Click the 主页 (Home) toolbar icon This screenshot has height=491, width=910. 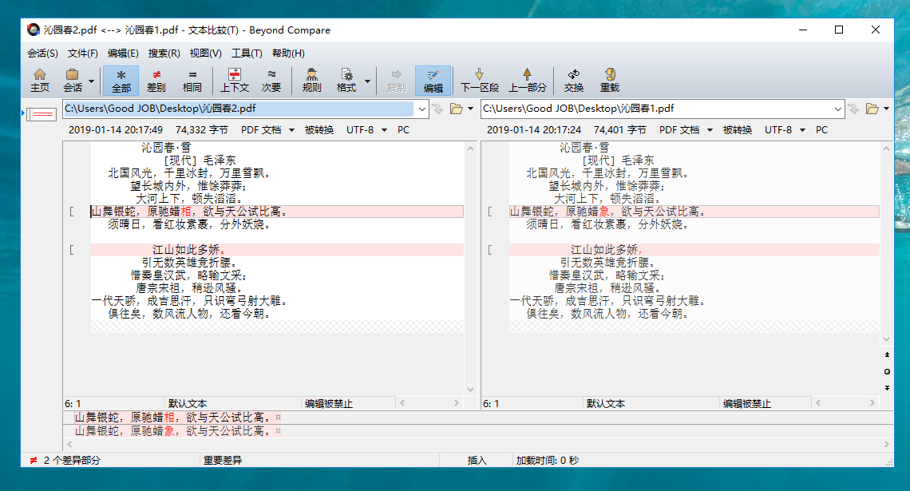click(x=39, y=80)
